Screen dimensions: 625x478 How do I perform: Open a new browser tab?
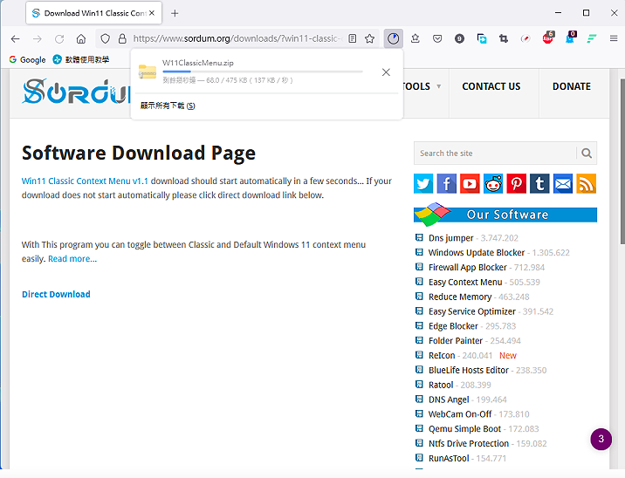click(175, 13)
